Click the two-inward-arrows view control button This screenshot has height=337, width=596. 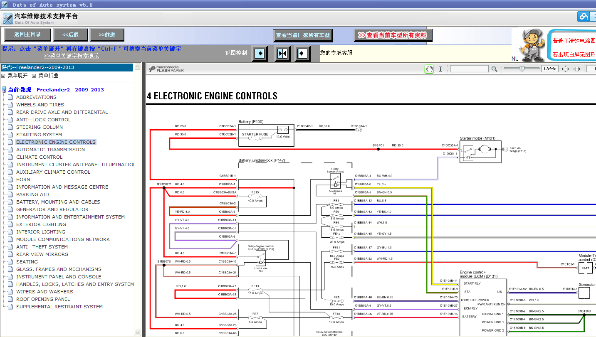[x=282, y=54]
